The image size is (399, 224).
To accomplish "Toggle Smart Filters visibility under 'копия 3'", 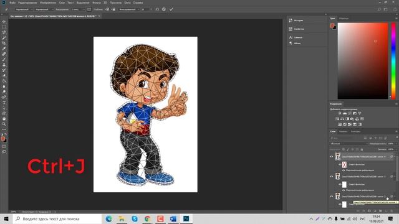I will (340, 184).
